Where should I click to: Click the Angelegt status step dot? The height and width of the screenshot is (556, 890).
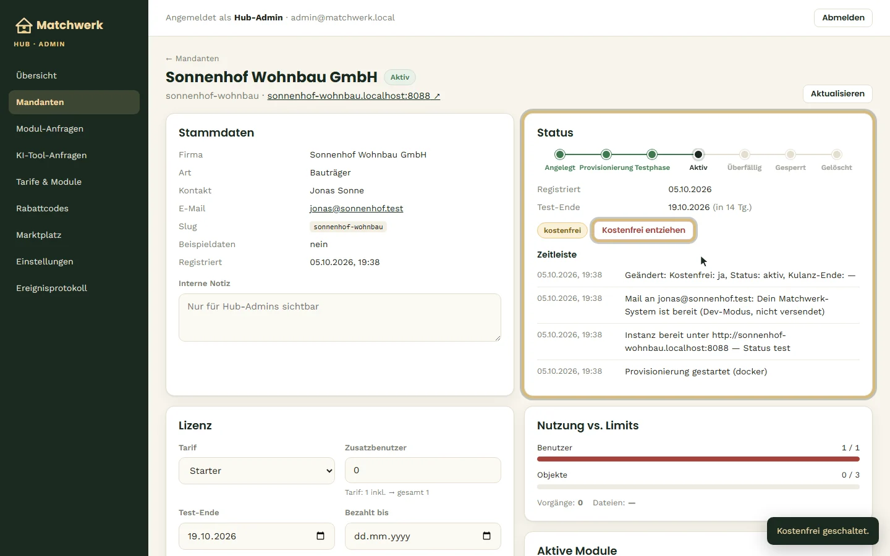pos(560,154)
